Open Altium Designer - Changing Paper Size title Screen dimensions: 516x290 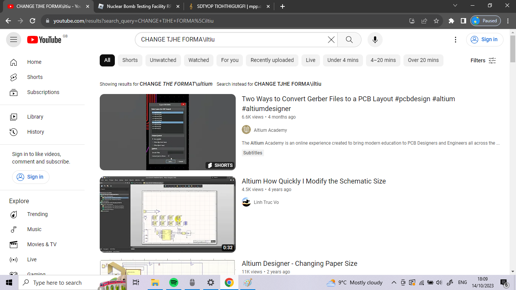(x=300, y=264)
